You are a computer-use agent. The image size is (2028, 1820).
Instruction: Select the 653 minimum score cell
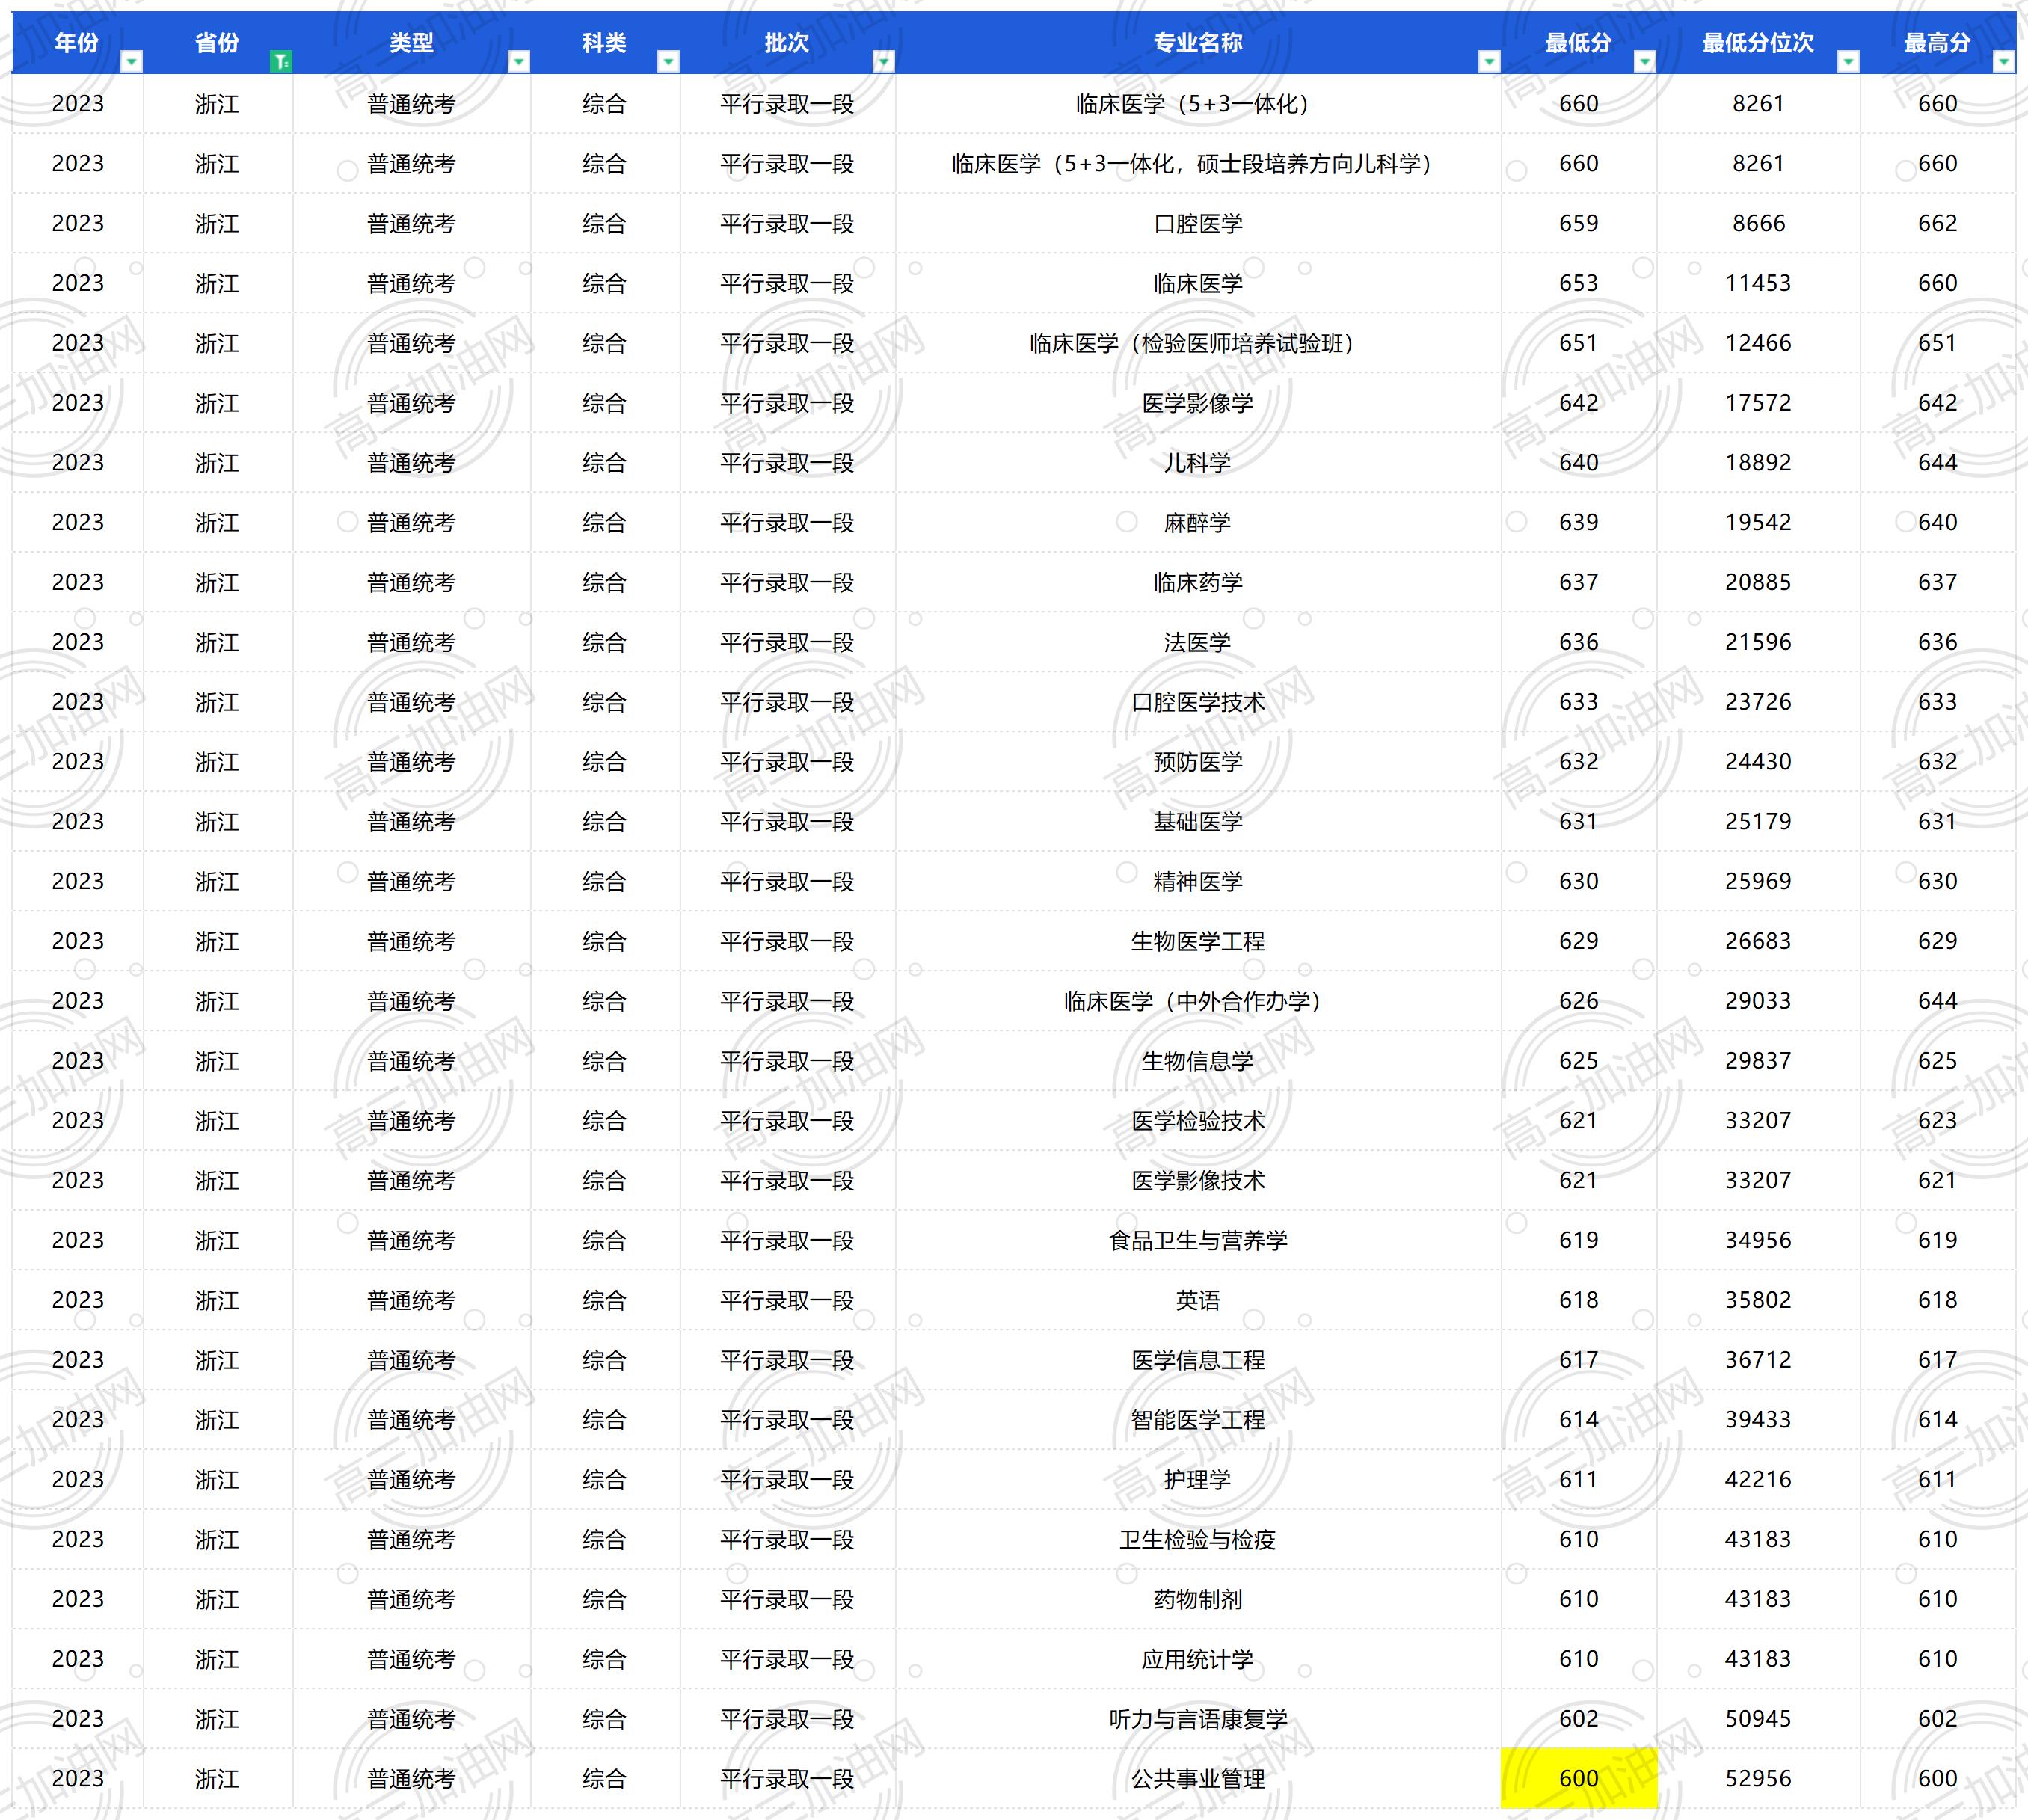coord(1579,284)
